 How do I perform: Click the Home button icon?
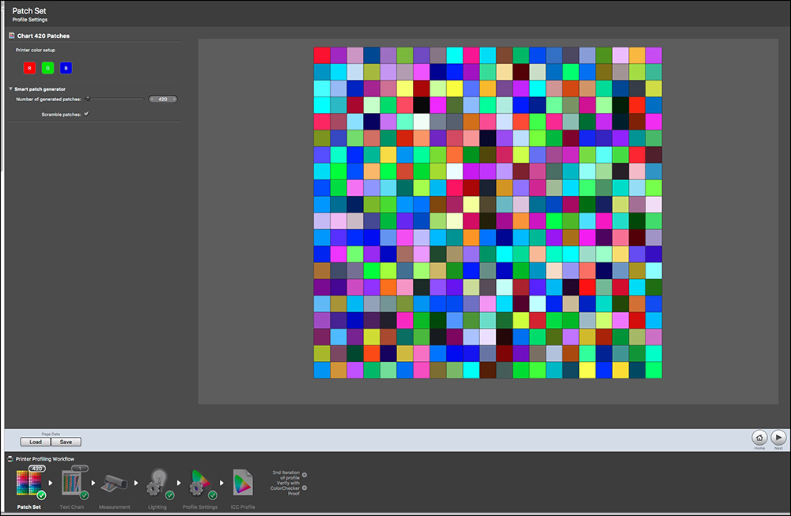[759, 437]
